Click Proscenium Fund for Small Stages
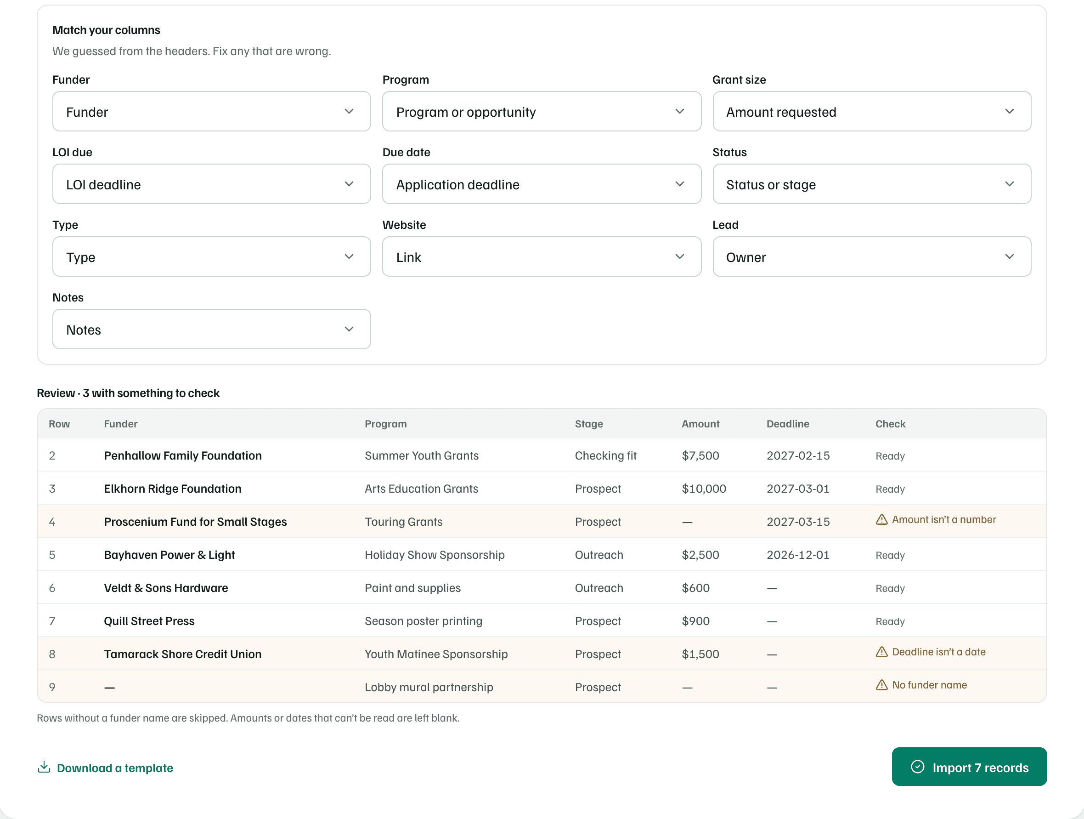 195,522
